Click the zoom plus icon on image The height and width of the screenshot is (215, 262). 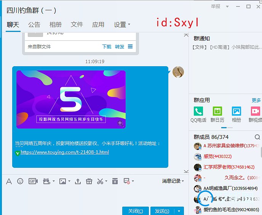click(x=120, y=123)
